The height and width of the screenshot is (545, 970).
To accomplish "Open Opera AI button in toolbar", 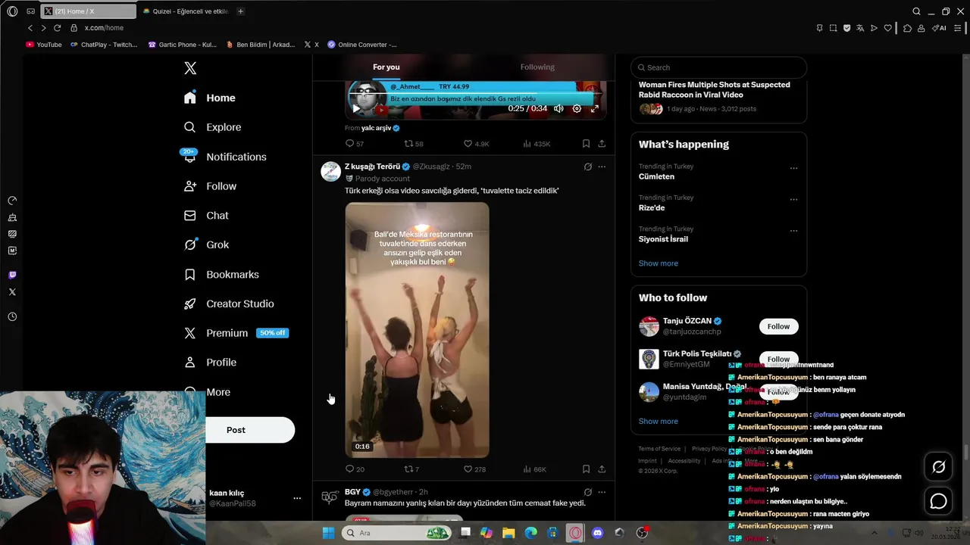I will (939, 28).
